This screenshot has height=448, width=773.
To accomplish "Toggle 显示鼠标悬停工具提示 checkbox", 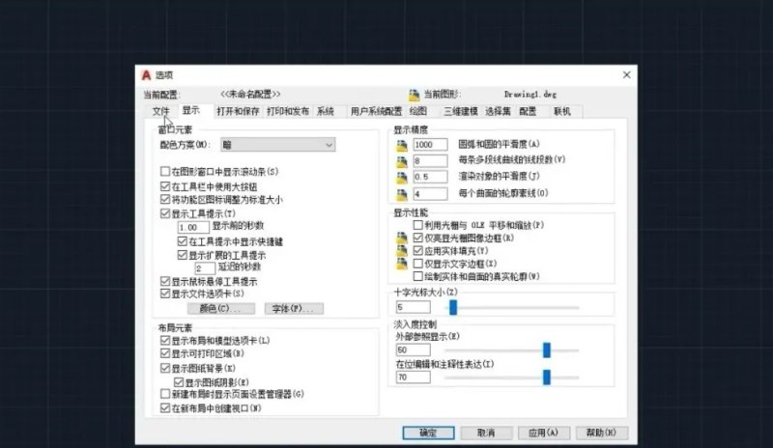I will coord(165,281).
